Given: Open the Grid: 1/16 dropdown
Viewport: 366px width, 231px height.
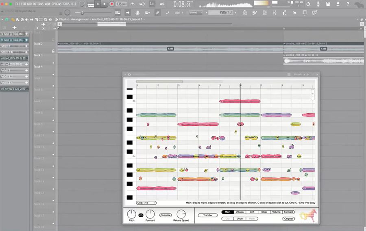Looking at the screenshot, I should 146,203.
